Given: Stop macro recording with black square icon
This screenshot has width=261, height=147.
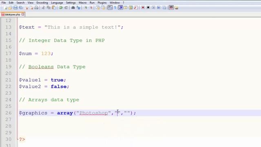Looking at the screenshot, I should pos(148,8).
